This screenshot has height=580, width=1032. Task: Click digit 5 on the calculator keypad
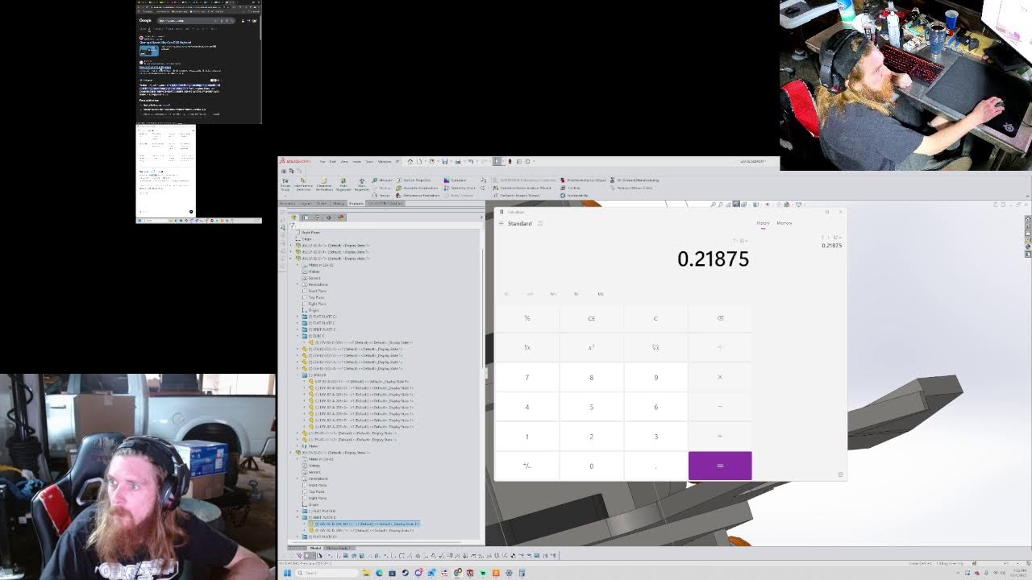pos(591,407)
